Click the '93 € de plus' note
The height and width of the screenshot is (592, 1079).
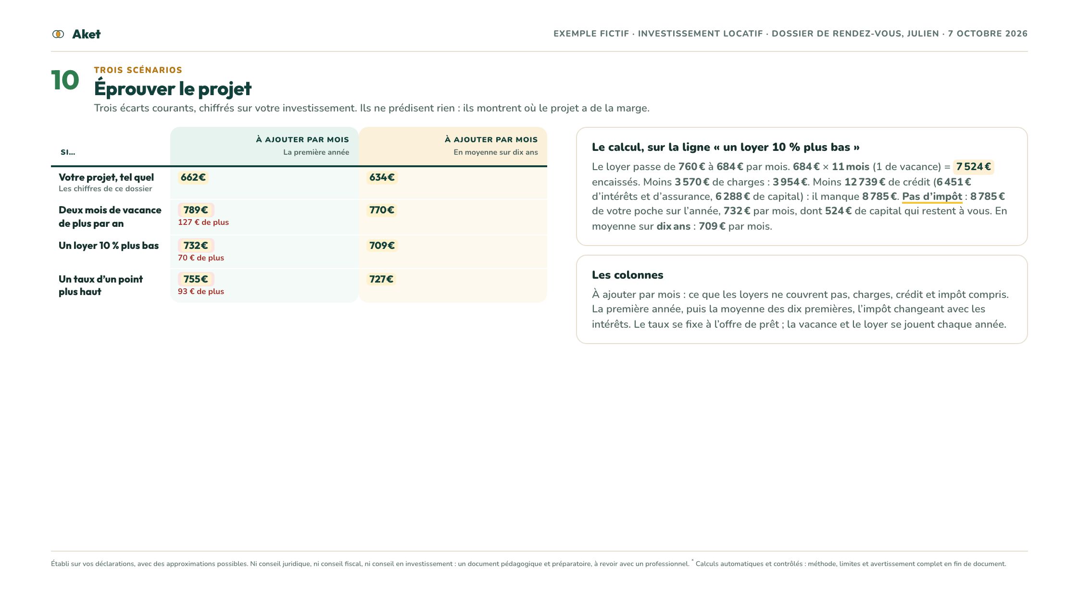[201, 292]
